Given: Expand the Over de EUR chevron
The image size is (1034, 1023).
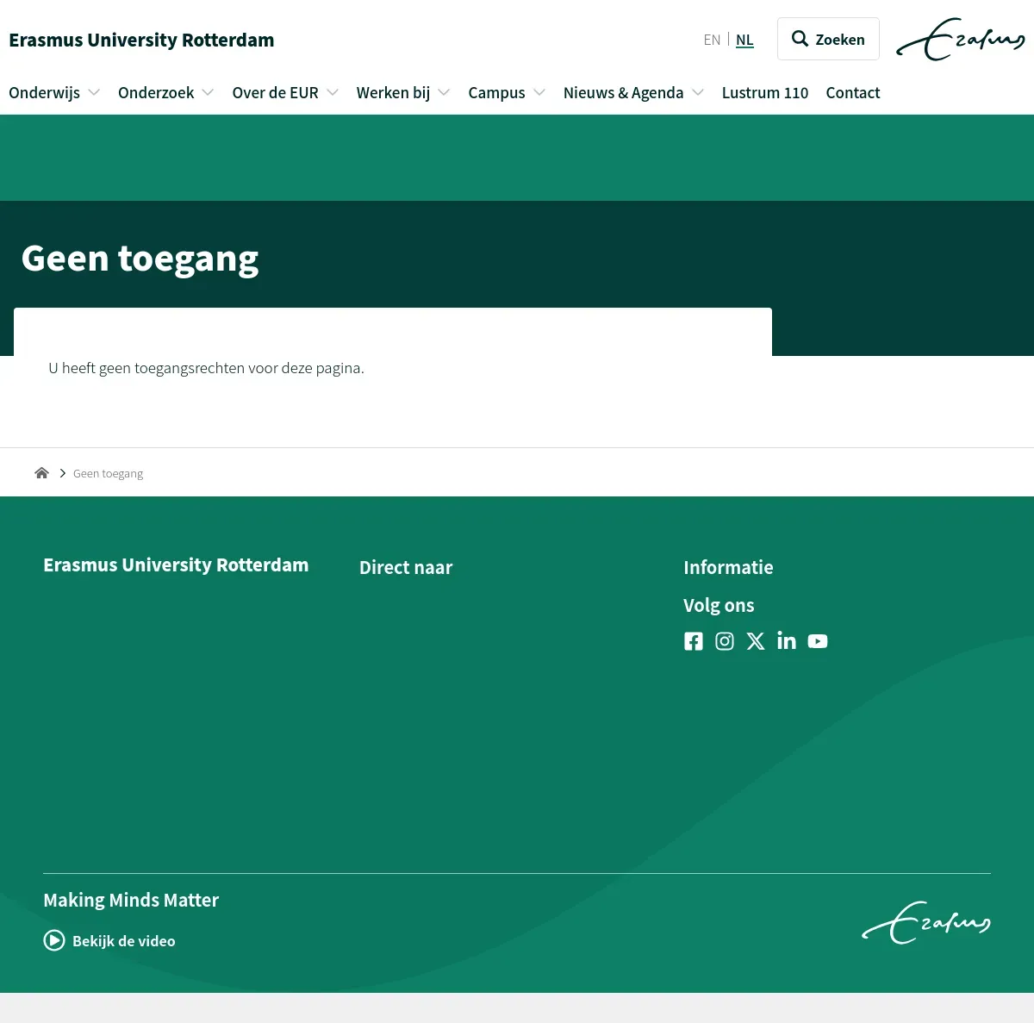Looking at the screenshot, I should coord(333,92).
